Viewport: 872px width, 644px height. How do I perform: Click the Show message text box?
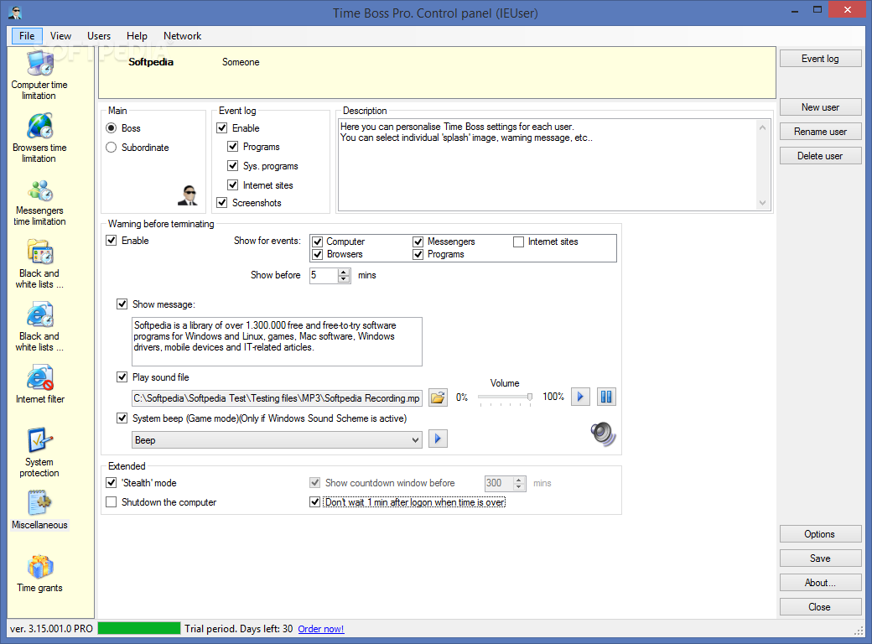tap(277, 341)
